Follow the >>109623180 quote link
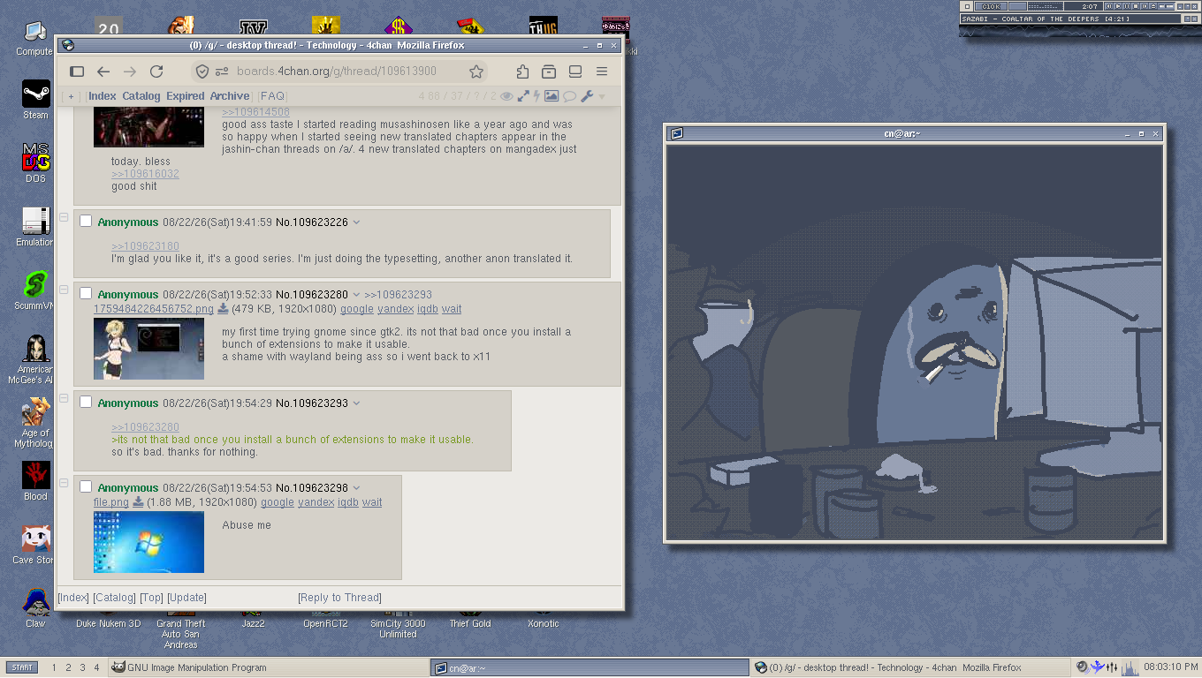1202x678 pixels. coord(145,246)
